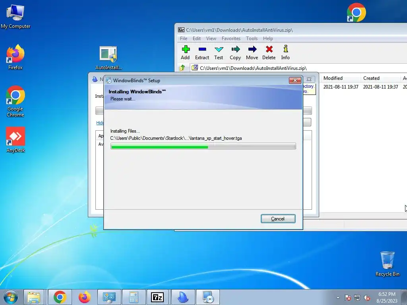The height and width of the screenshot is (305, 407).
Task: Click the Control Panel taskbar icon
Action: pyautogui.click(x=109, y=297)
